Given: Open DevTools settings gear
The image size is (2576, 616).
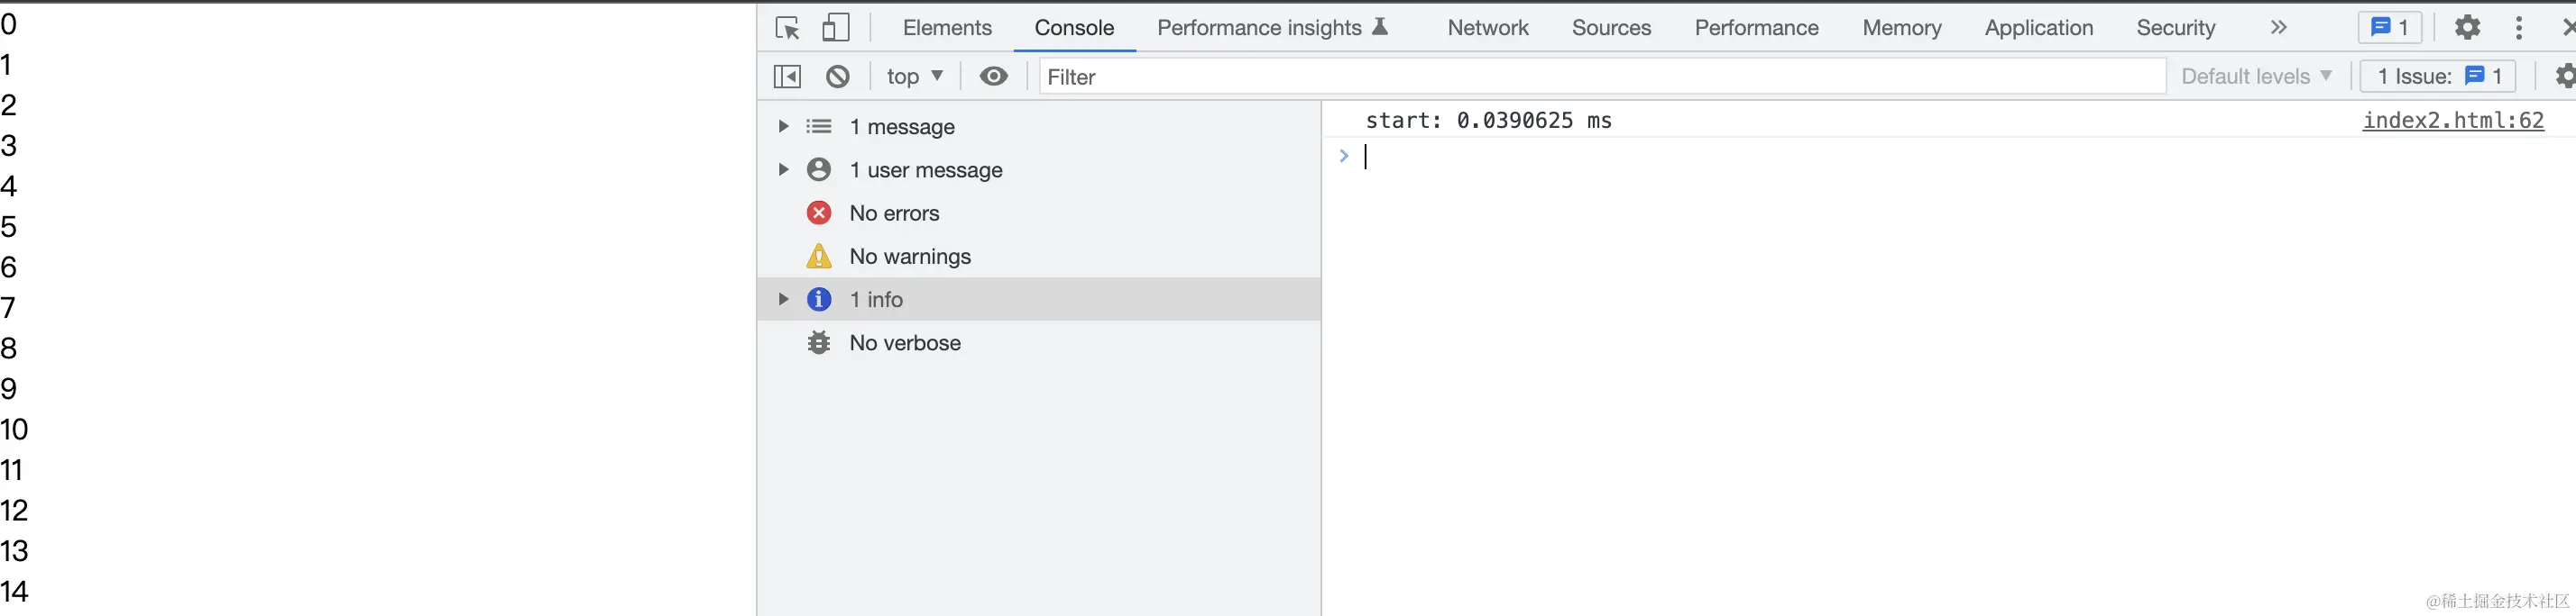Looking at the screenshot, I should pyautogui.click(x=2467, y=28).
